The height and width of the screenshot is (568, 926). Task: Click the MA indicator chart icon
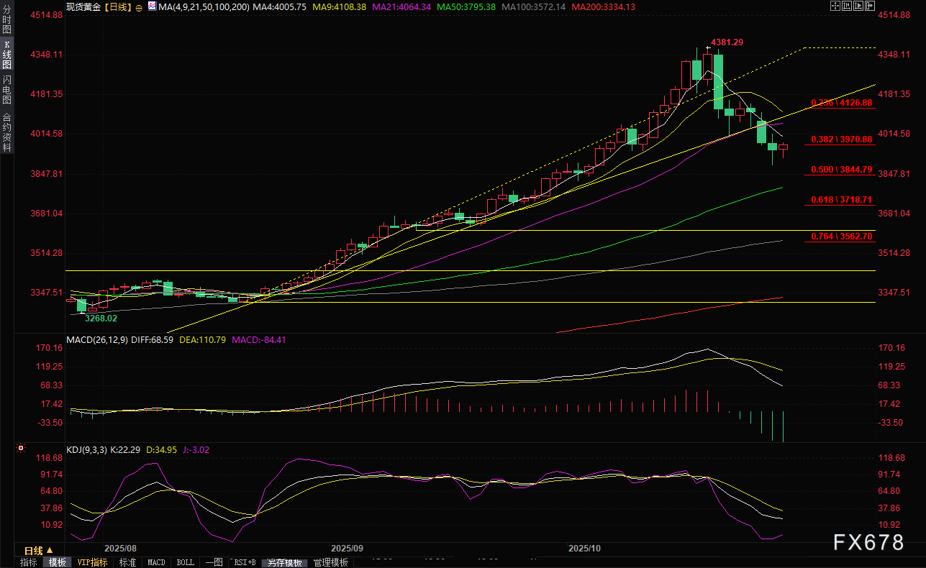click(151, 6)
